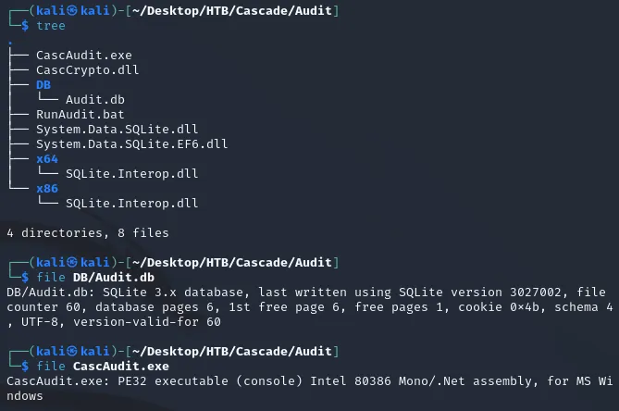619x411 pixels.
Task: Click '4 directories, 8 files' summary line
Action: click(x=88, y=233)
